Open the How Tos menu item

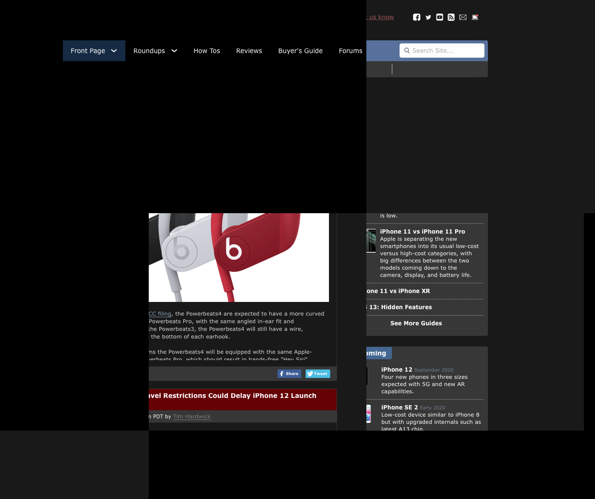coord(207,51)
